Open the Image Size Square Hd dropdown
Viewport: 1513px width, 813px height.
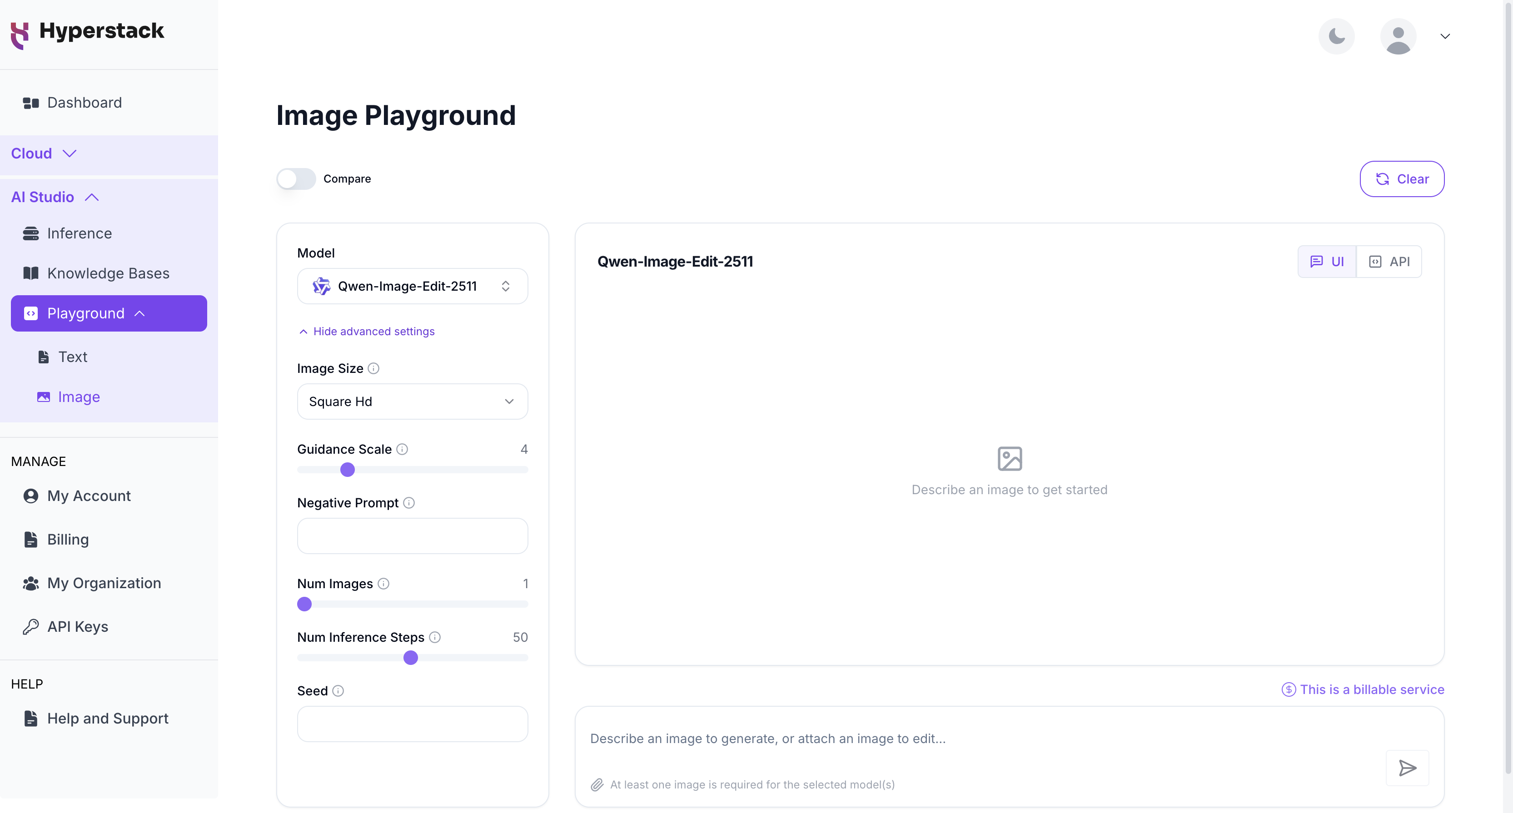point(412,402)
